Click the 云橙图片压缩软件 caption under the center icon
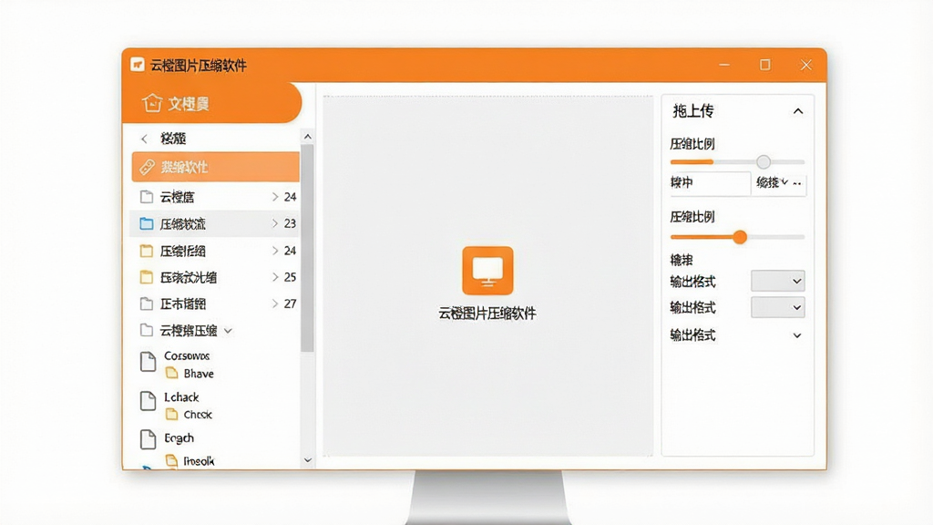This screenshot has width=933, height=525. point(487,314)
